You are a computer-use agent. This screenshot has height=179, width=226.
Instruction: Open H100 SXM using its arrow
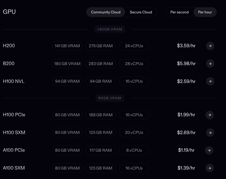click(210, 133)
